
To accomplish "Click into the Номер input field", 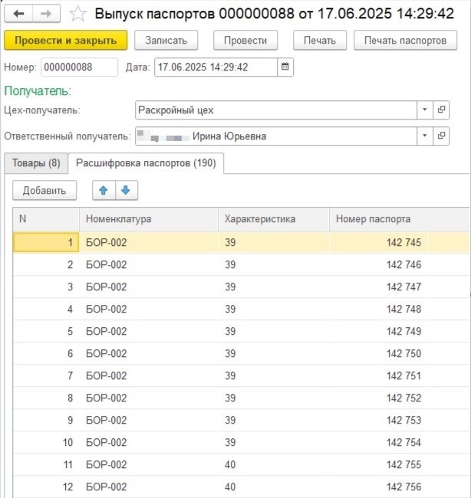I will pyautogui.click(x=79, y=67).
